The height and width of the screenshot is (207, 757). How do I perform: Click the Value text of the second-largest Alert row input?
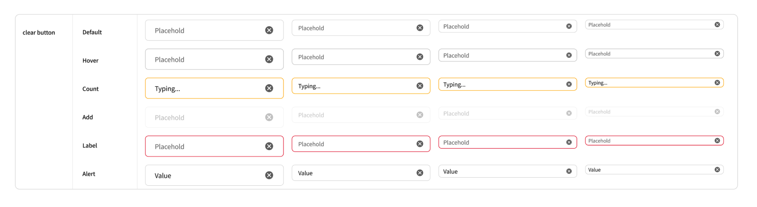tap(305, 173)
